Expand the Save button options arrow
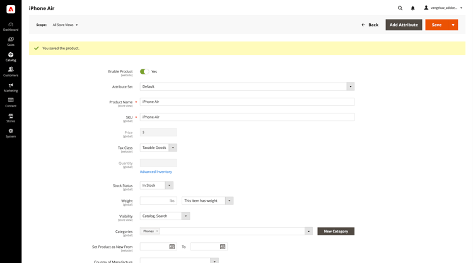473x263 pixels. click(x=453, y=25)
